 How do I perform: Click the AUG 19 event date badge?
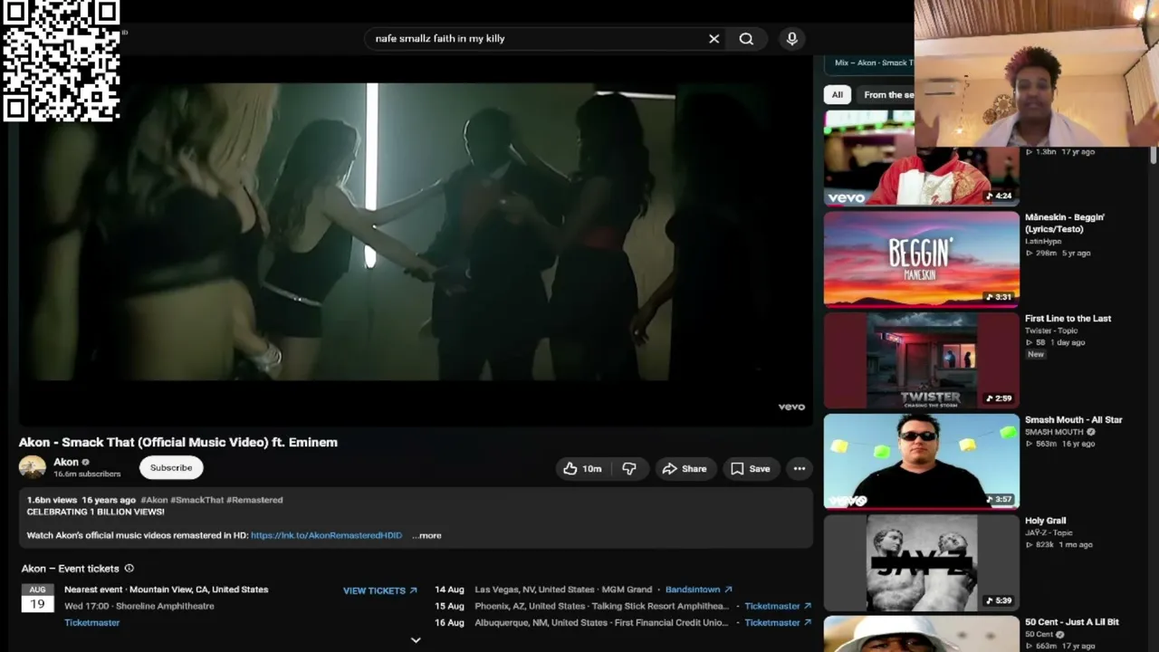[x=37, y=599]
